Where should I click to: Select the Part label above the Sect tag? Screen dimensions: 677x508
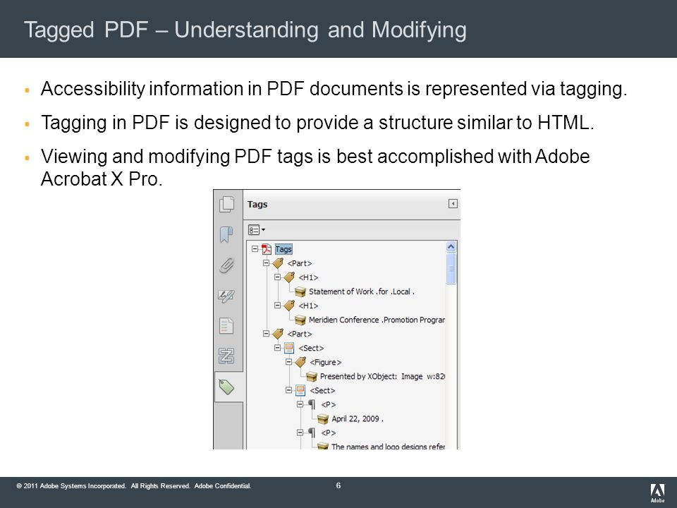[x=300, y=334]
